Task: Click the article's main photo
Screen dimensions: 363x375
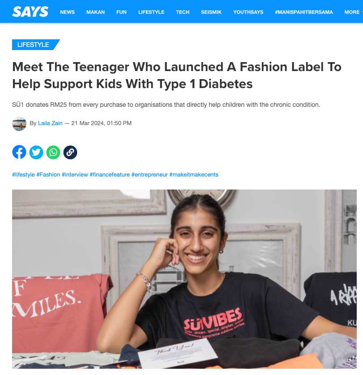Action: pos(184,279)
